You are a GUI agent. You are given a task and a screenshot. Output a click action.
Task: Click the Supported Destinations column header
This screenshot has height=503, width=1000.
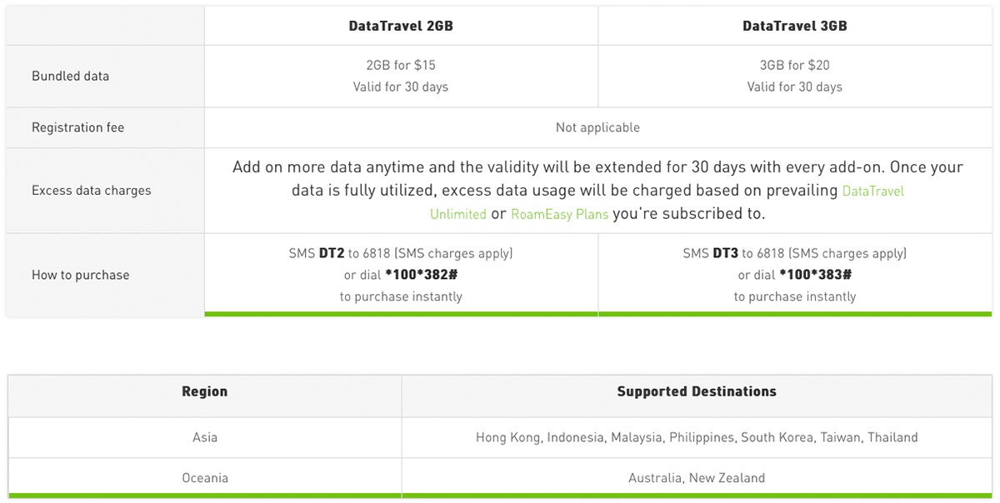tap(696, 391)
